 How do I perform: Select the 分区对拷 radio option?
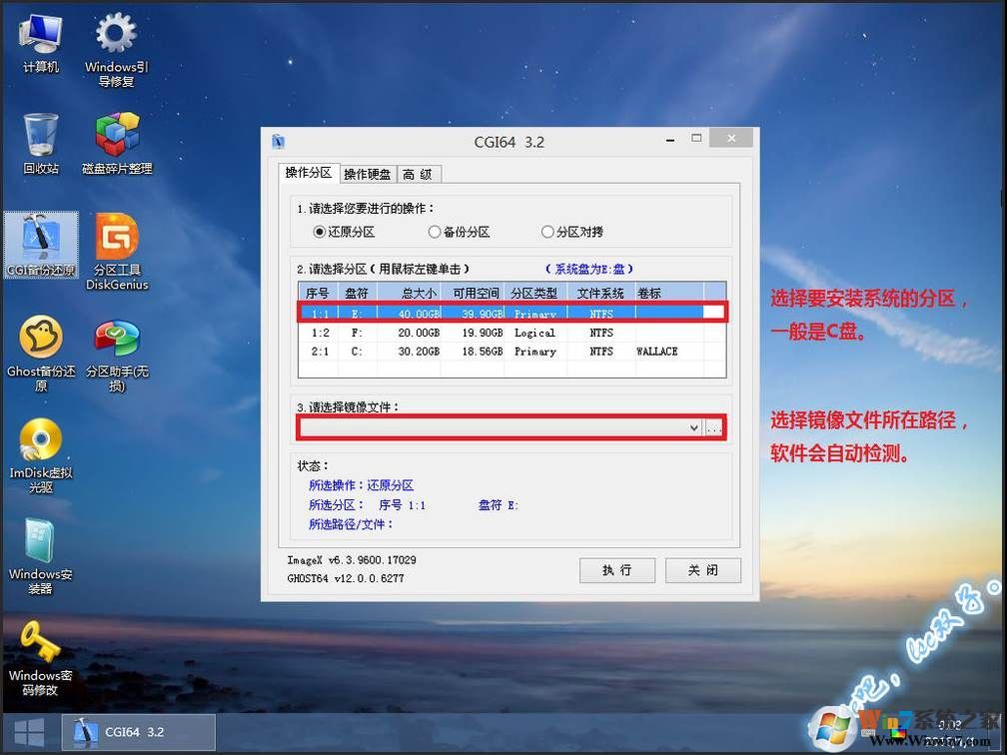[x=549, y=232]
